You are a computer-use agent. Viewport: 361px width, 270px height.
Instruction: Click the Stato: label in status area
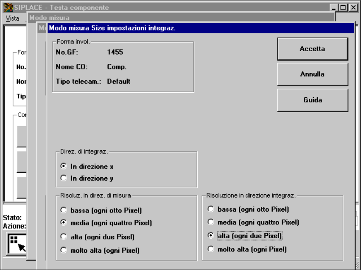(x=12, y=218)
